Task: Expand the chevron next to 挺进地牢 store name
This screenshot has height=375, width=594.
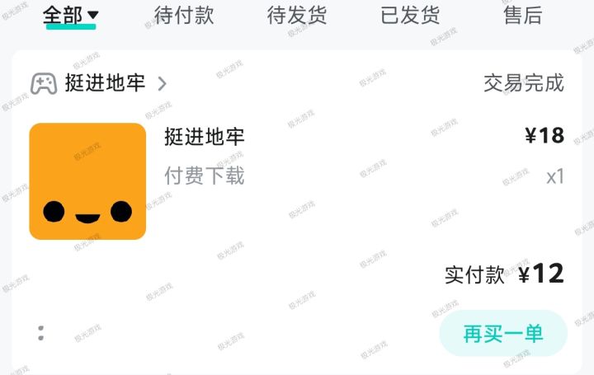Action: [162, 83]
